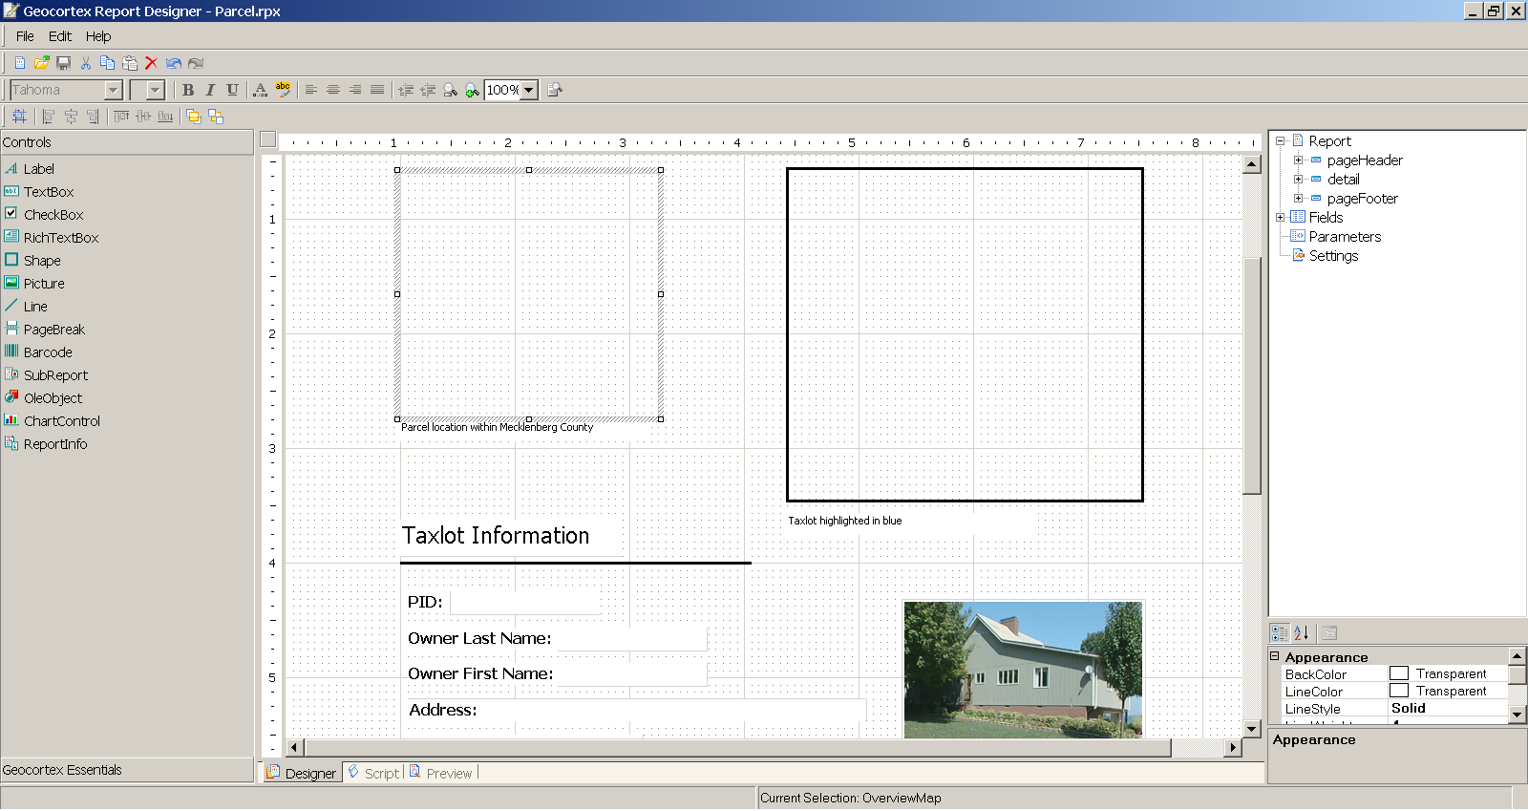This screenshot has width=1528, height=811.
Task: Open the 100% zoom level dropdown
Action: click(x=529, y=90)
